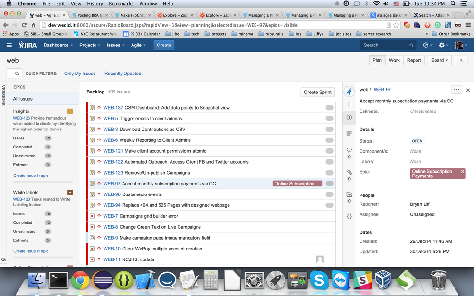Open the WEB-123 issue key link
This screenshot has height=296, width=474.
[x=113, y=173]
